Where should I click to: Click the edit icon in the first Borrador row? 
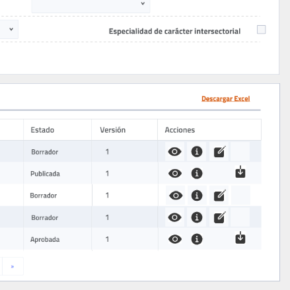point(219,151)
